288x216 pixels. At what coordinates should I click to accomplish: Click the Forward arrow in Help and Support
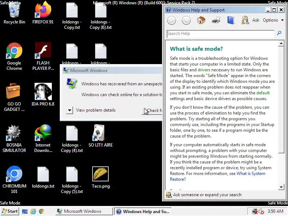[186, 20]
